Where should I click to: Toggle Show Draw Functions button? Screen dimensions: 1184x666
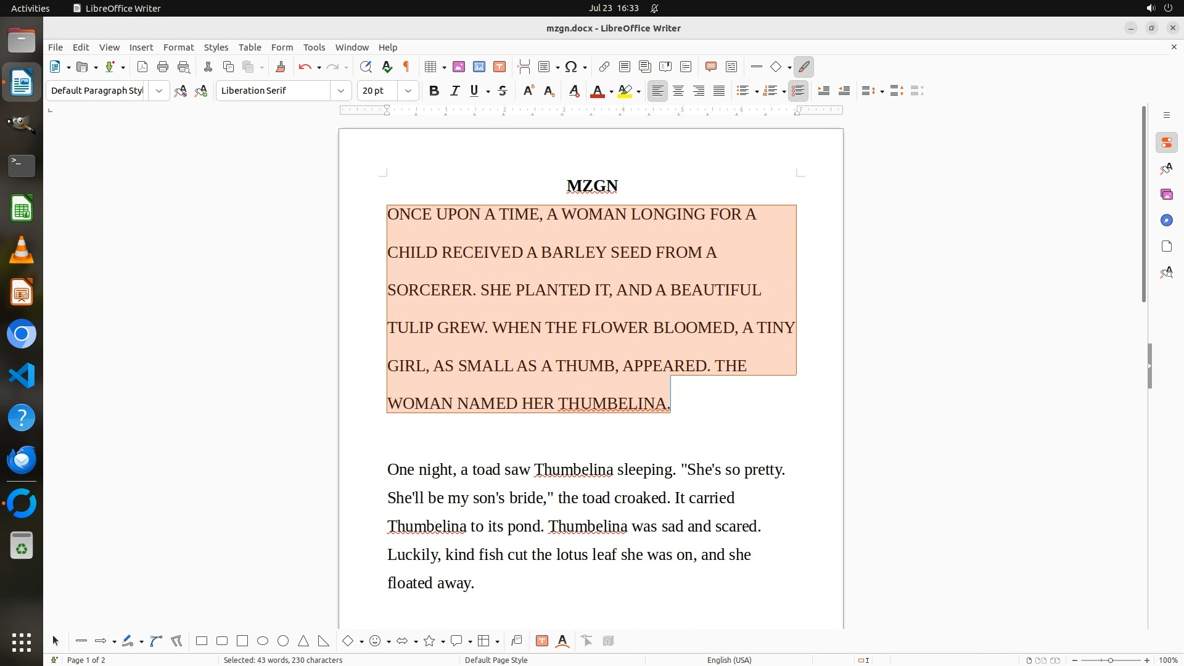(x=804, y=67)
